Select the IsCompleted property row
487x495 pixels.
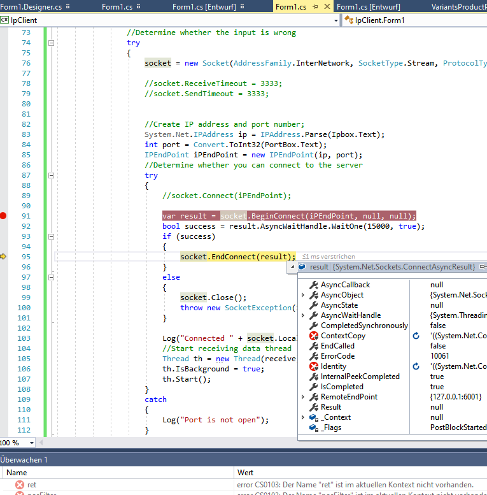[392, 387]
